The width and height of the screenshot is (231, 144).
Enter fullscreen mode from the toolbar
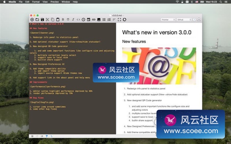[119, 20]
